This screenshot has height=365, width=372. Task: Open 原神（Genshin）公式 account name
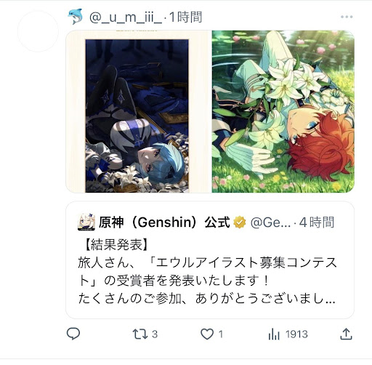164,222
